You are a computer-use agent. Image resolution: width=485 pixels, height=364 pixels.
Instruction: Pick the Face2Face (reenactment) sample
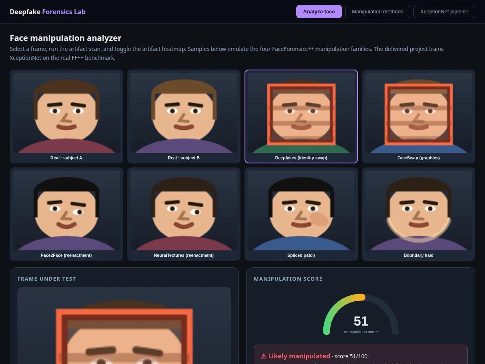click(x=66, y=214)
